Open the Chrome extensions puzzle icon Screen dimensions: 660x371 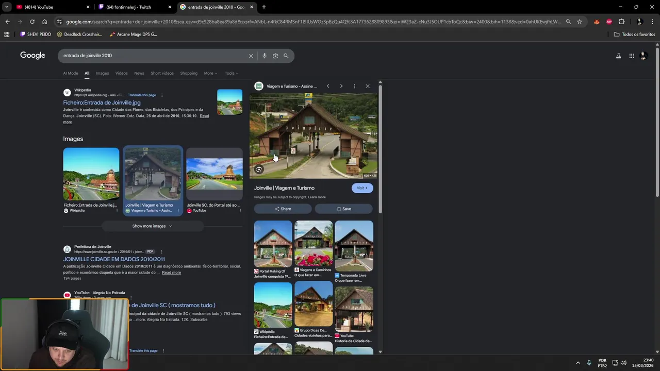pos(621,22)
